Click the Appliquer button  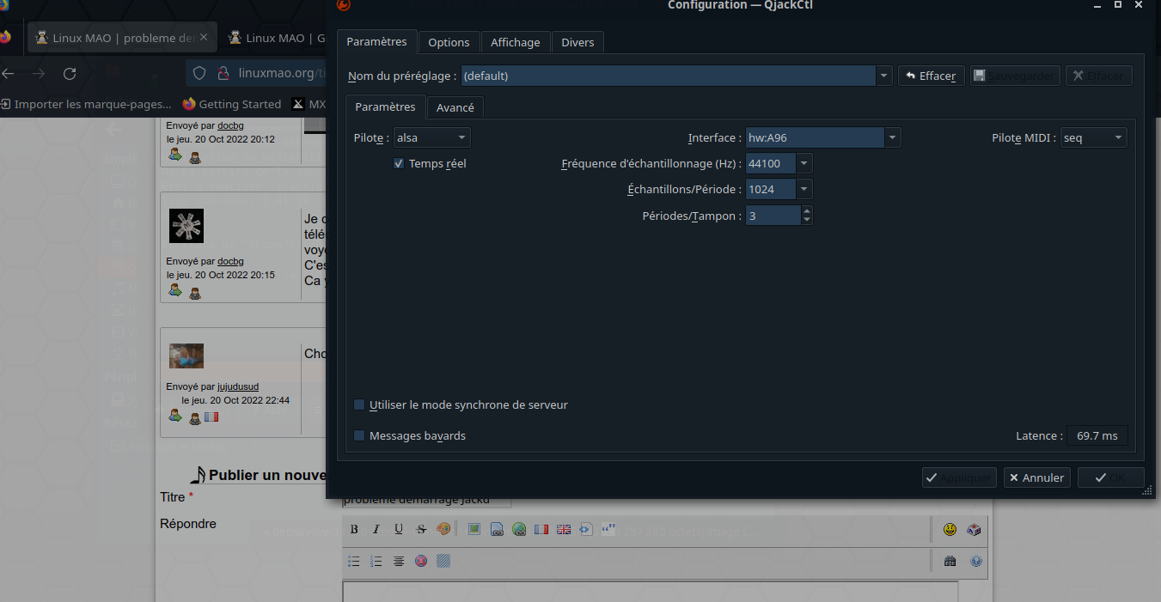pyautogui.click(x=959, y=477)
